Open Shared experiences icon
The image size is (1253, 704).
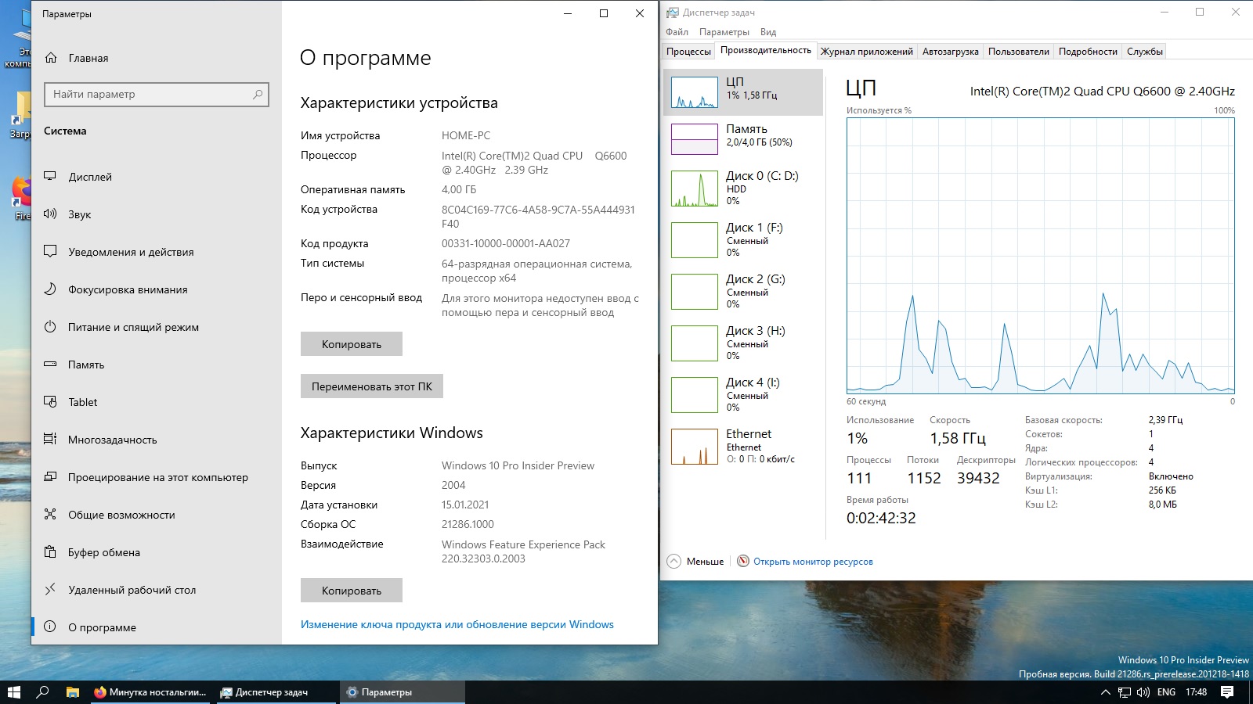50,515
